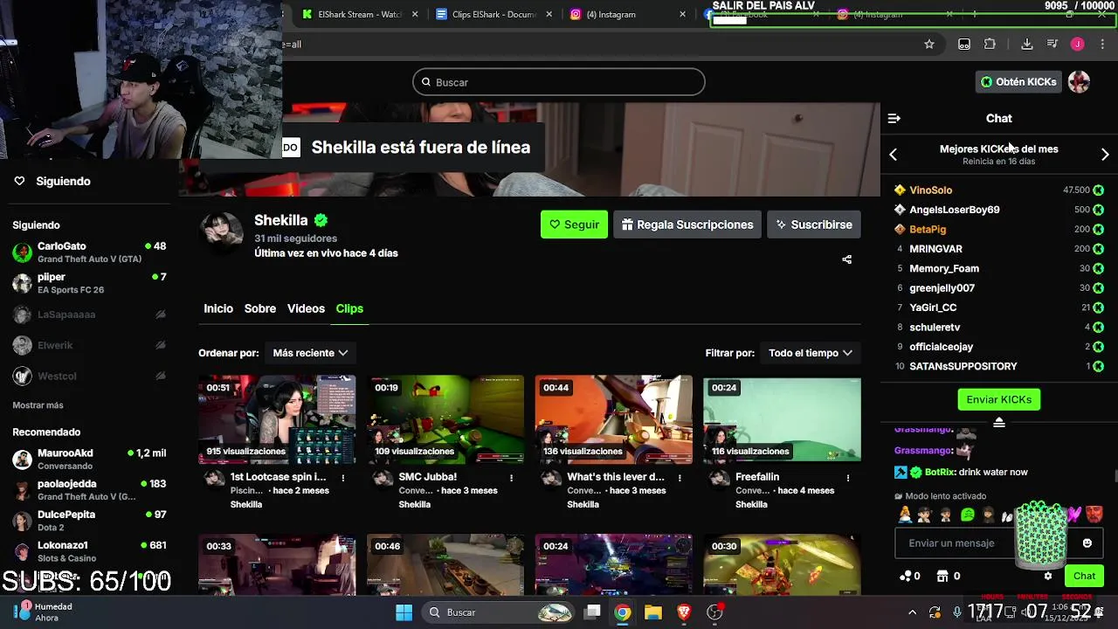Screen dimensions: 1118x629
Task: Open options for Freefallin clip
Action: (848, 478)
